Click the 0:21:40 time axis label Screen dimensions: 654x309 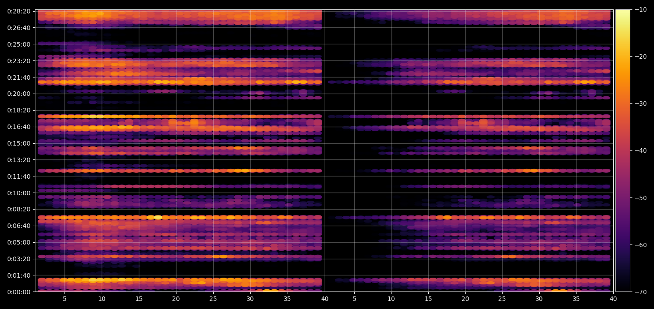(x=18, y=77)
